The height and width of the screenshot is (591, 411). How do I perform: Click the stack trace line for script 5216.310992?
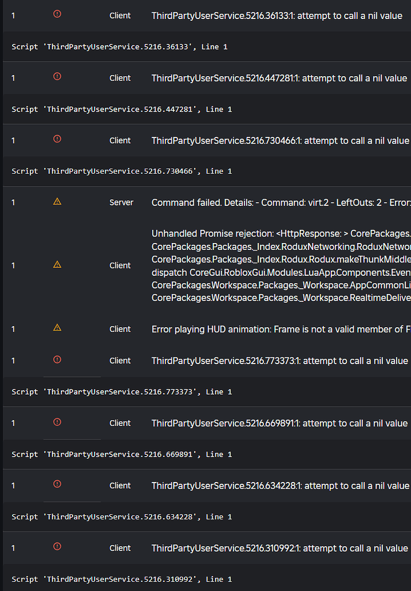122,579
